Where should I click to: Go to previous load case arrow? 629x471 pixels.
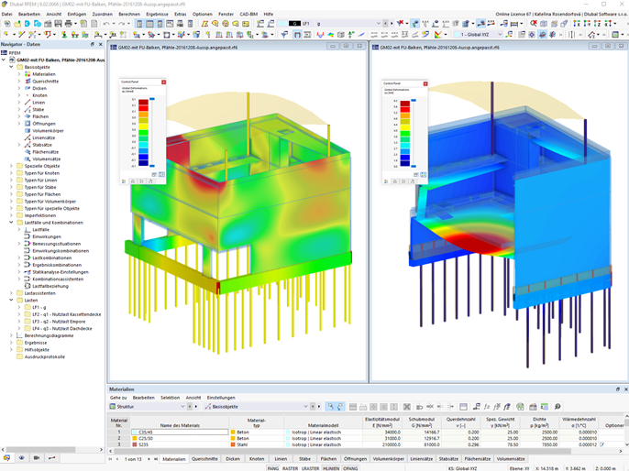tap(385, 24)
